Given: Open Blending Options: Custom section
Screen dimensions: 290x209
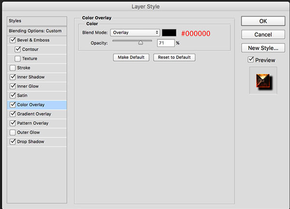Looking at the screenshot, I should [37, 31].
